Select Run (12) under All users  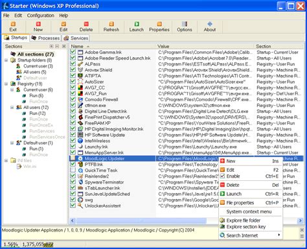pos(38,113)
